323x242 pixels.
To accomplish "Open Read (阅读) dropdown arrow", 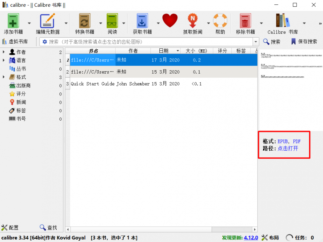I will [123, 23].
